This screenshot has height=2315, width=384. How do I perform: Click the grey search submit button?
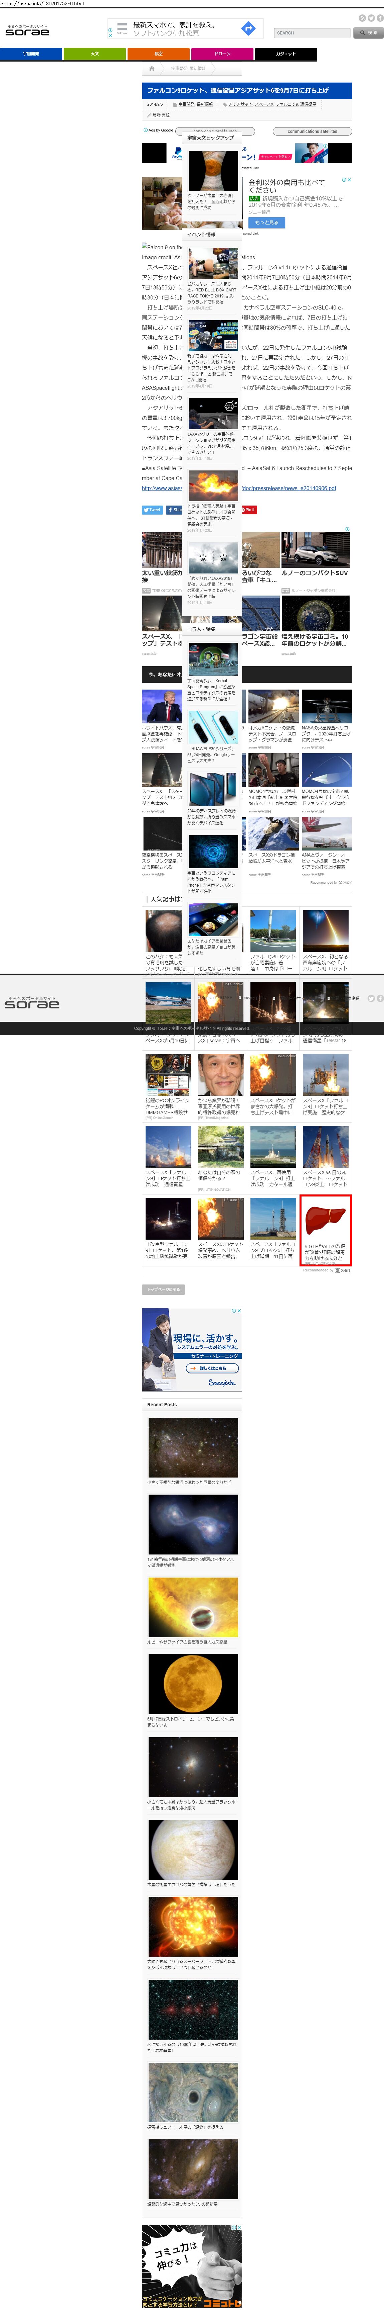(x=369, y=32)
